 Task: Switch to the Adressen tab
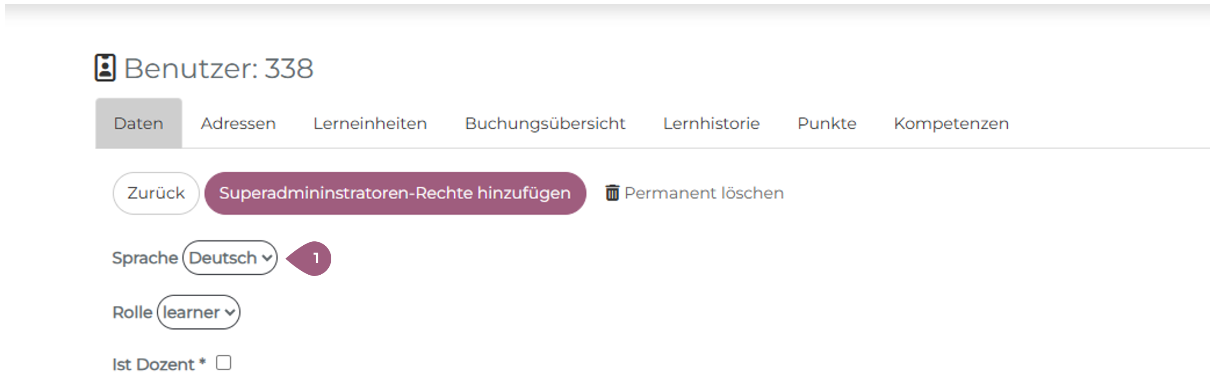238,123
